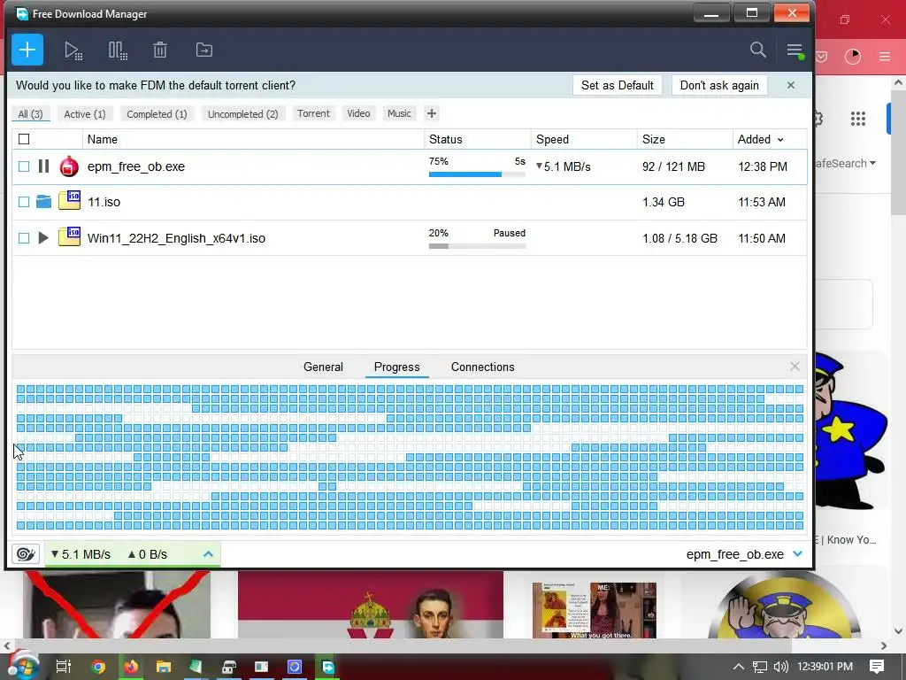Check the box for 11.iso
Viewport: 906px width, 680px height.
point(24,202)
